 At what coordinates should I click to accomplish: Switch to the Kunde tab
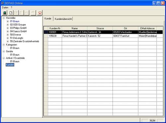48,18
